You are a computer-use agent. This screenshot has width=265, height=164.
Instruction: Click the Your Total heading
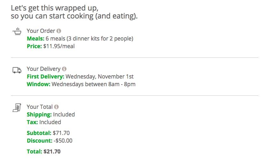pyautogui.click(x=40, y=107)
